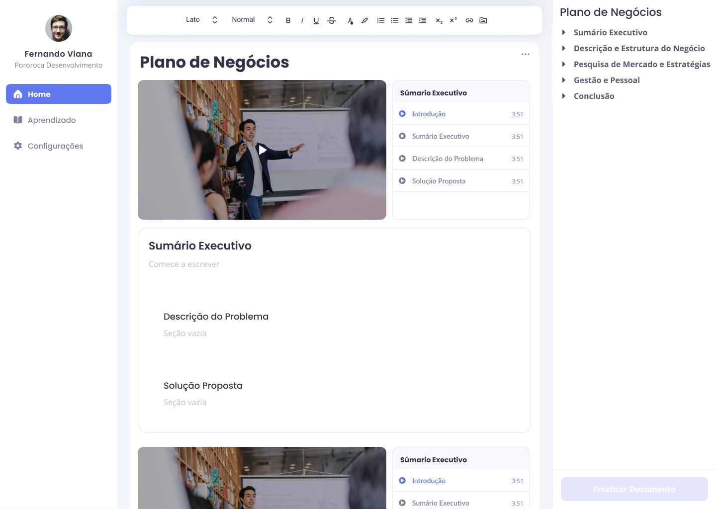Open Solução Proposta lesson in playlist

click(461, 181)
